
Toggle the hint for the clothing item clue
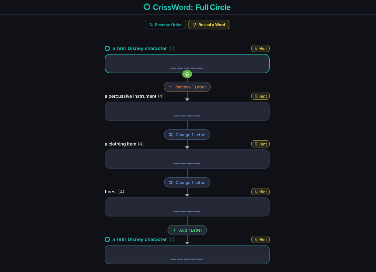pos(260,144)
